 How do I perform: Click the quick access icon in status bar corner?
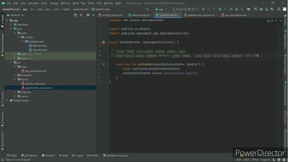point(2,160)
